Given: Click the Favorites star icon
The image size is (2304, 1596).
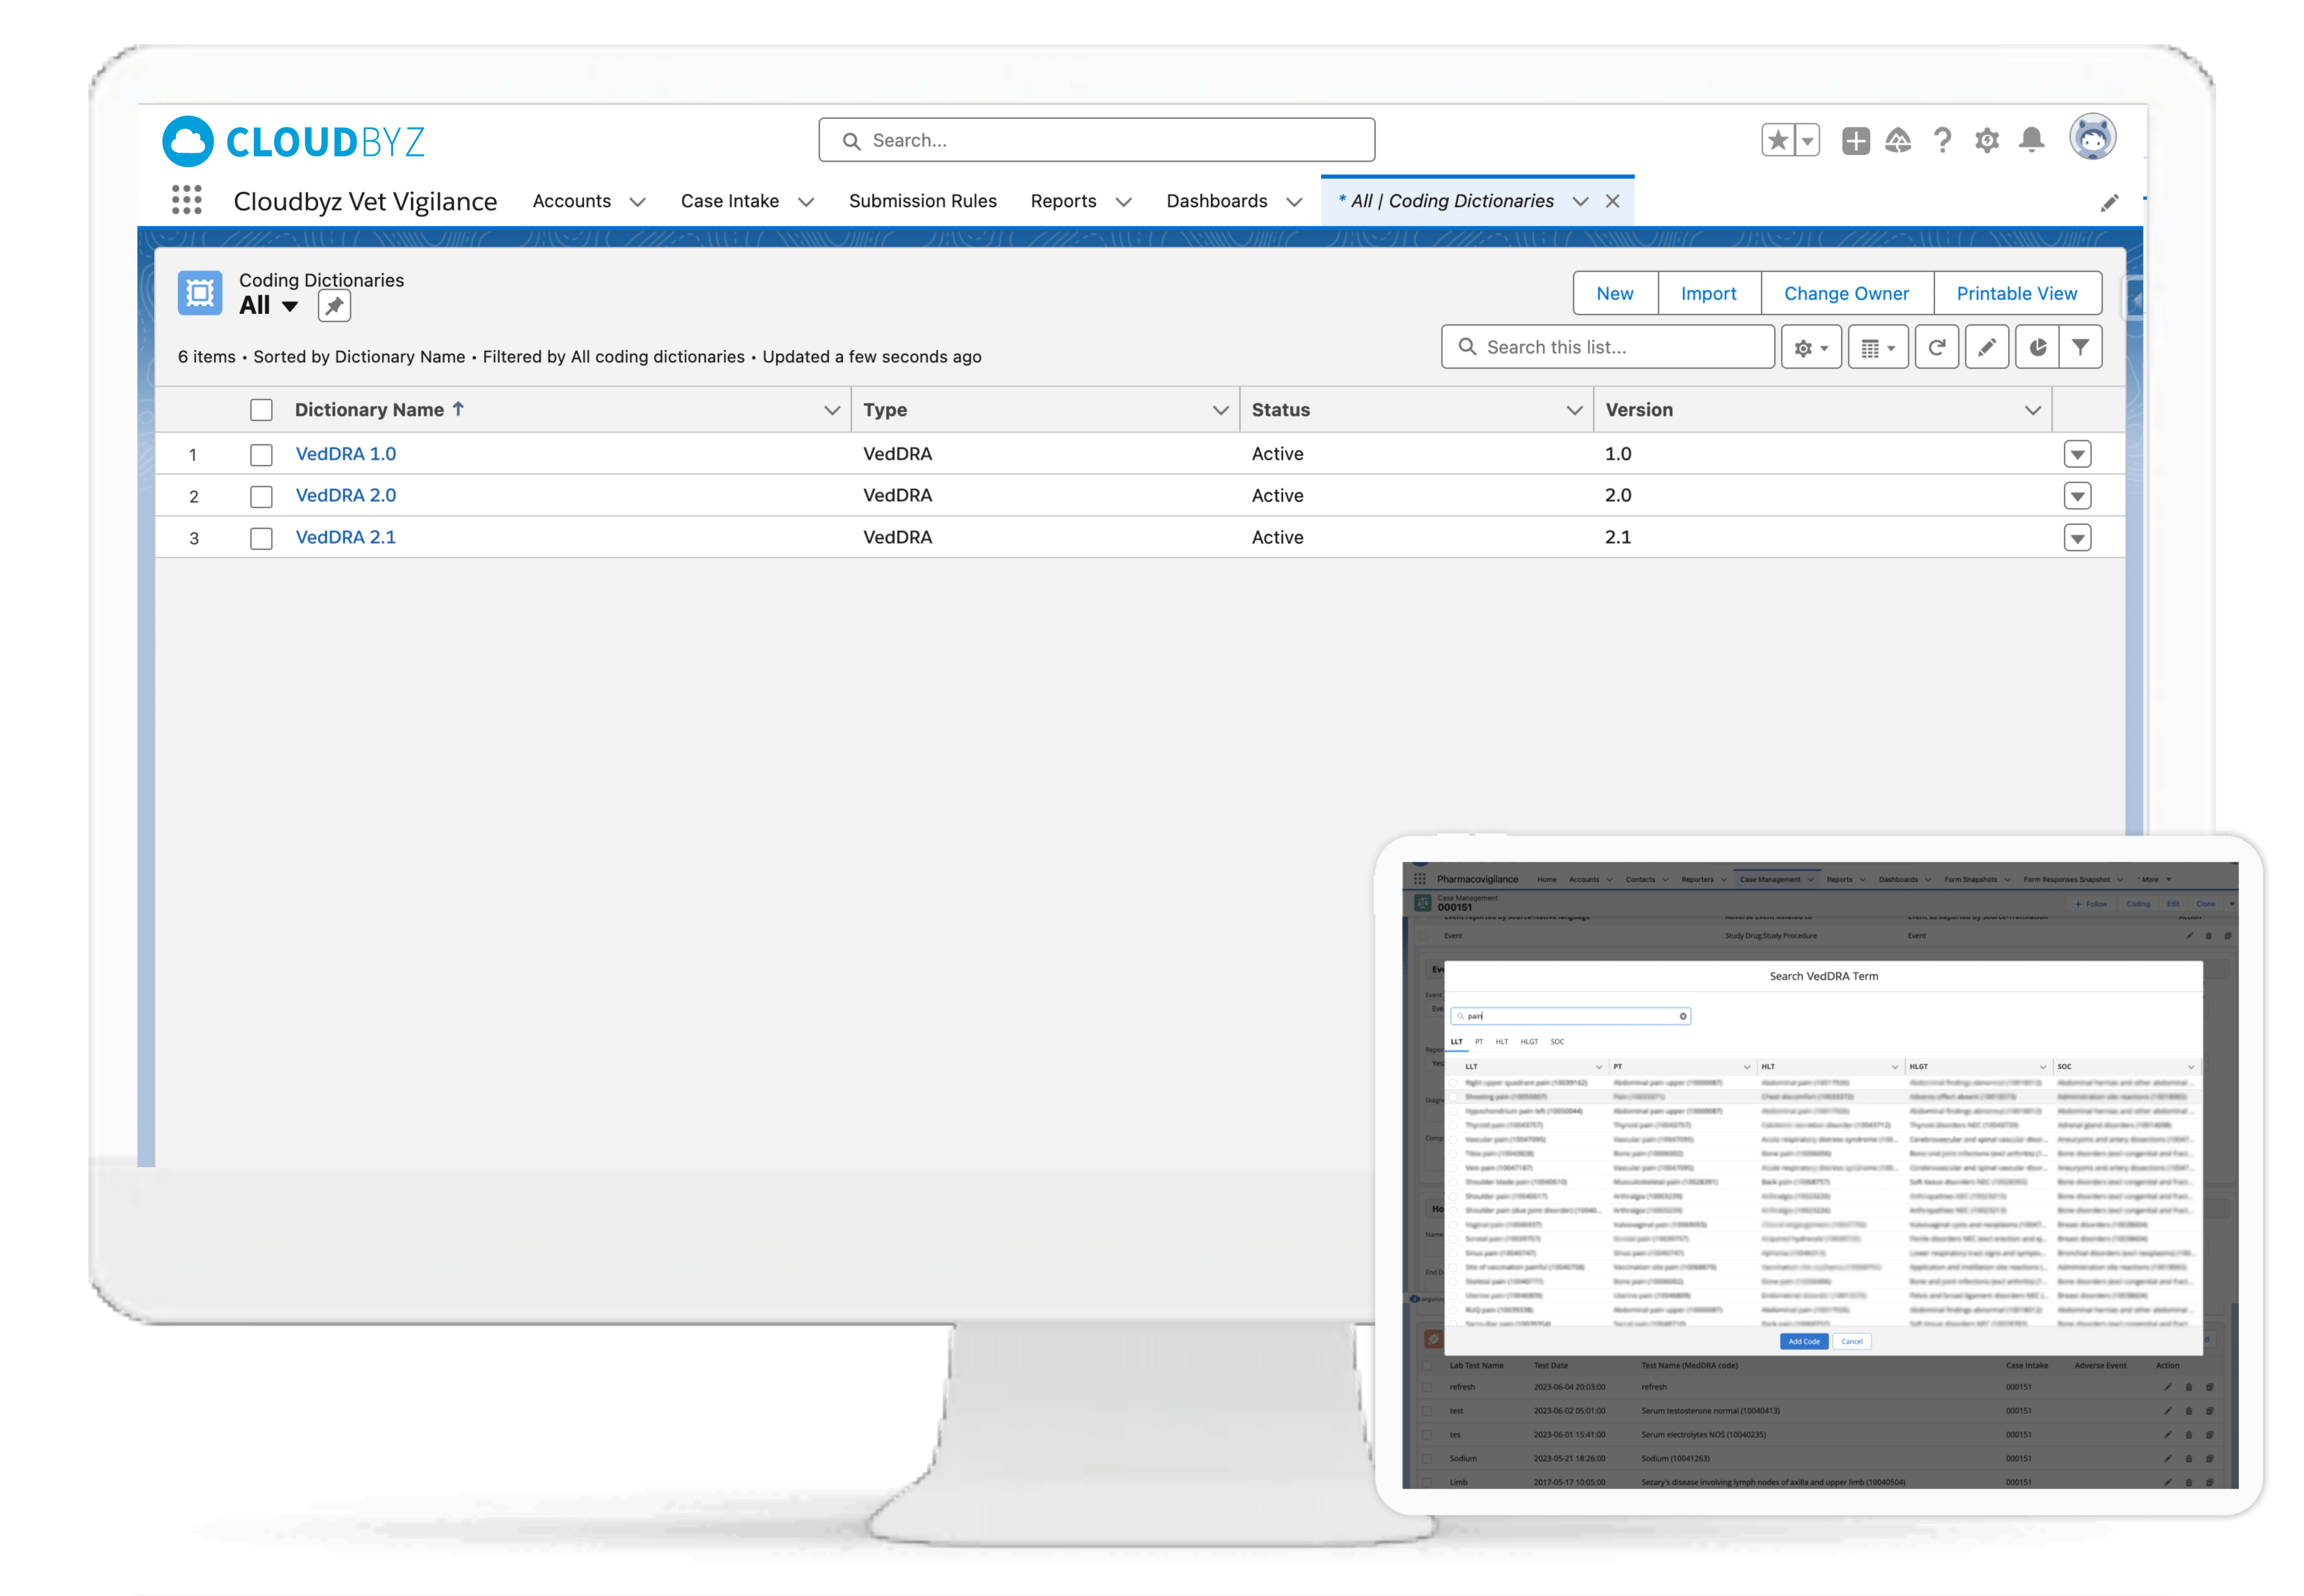Looking at the screenshot, I should [x=1778, y=140].
